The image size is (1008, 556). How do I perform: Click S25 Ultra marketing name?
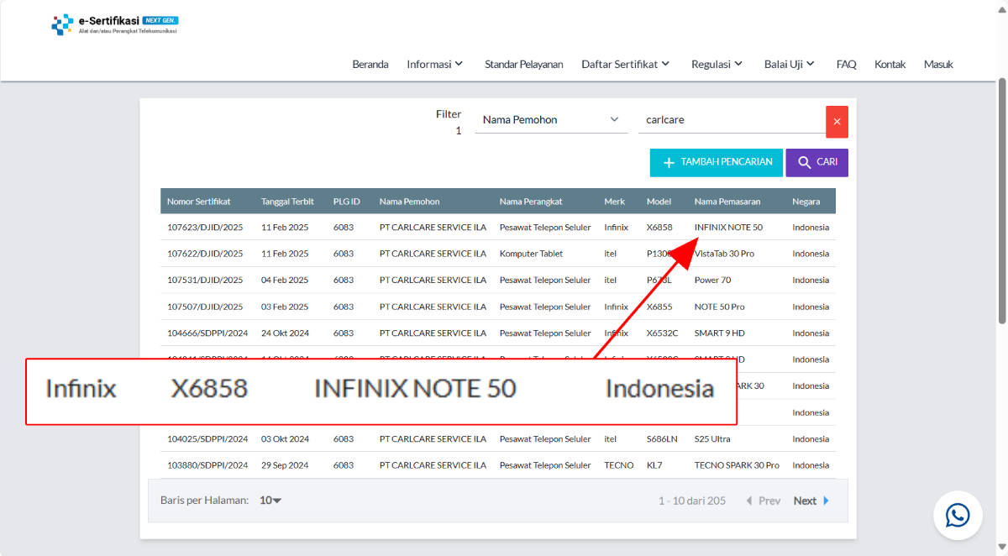coord(712,439)
